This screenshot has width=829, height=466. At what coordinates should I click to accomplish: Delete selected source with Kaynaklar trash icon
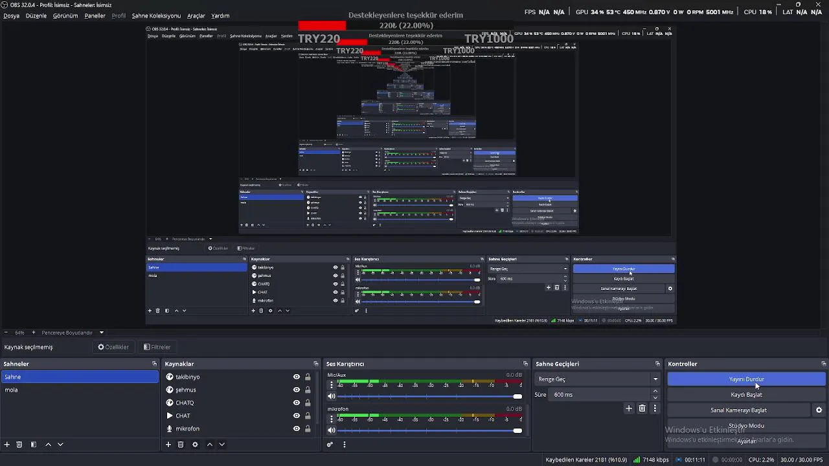click(x=181, y=445)
